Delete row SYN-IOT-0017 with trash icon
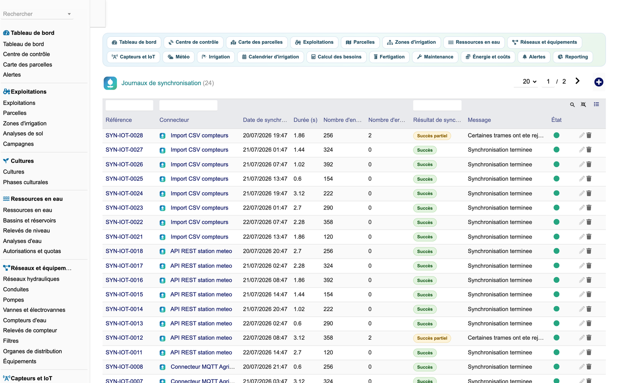The image size is (619, 383). click(x=589, y=266)
